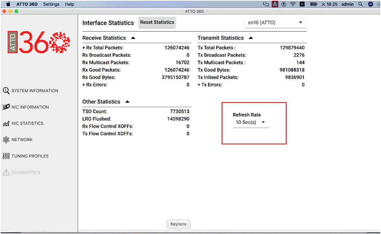This screenshot has width=381, height=234.
Task: Click the battery status icon
Action: pos(313,4)
